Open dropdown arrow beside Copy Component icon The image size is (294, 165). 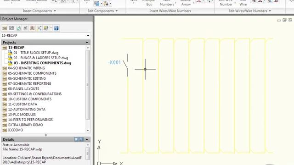pos(102,4)
